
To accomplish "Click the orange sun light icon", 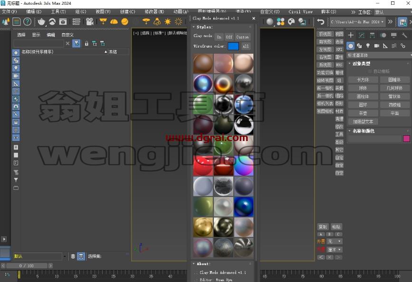I will click(168, 22).
